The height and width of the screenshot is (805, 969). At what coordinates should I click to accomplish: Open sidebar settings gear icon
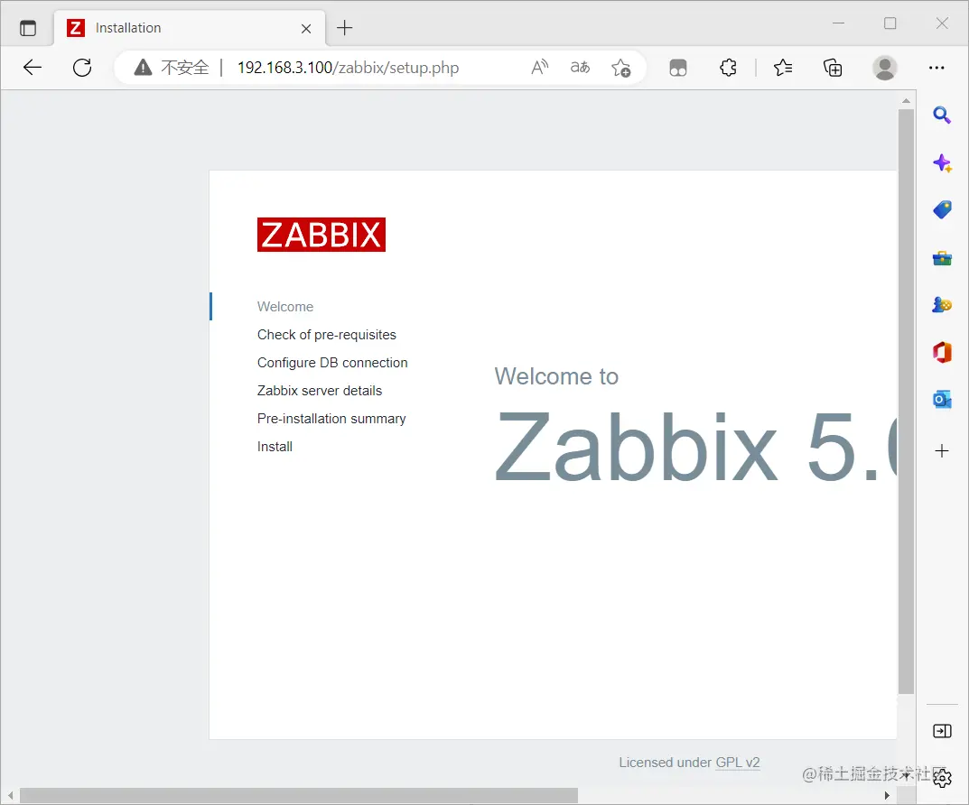click(942, 779)
